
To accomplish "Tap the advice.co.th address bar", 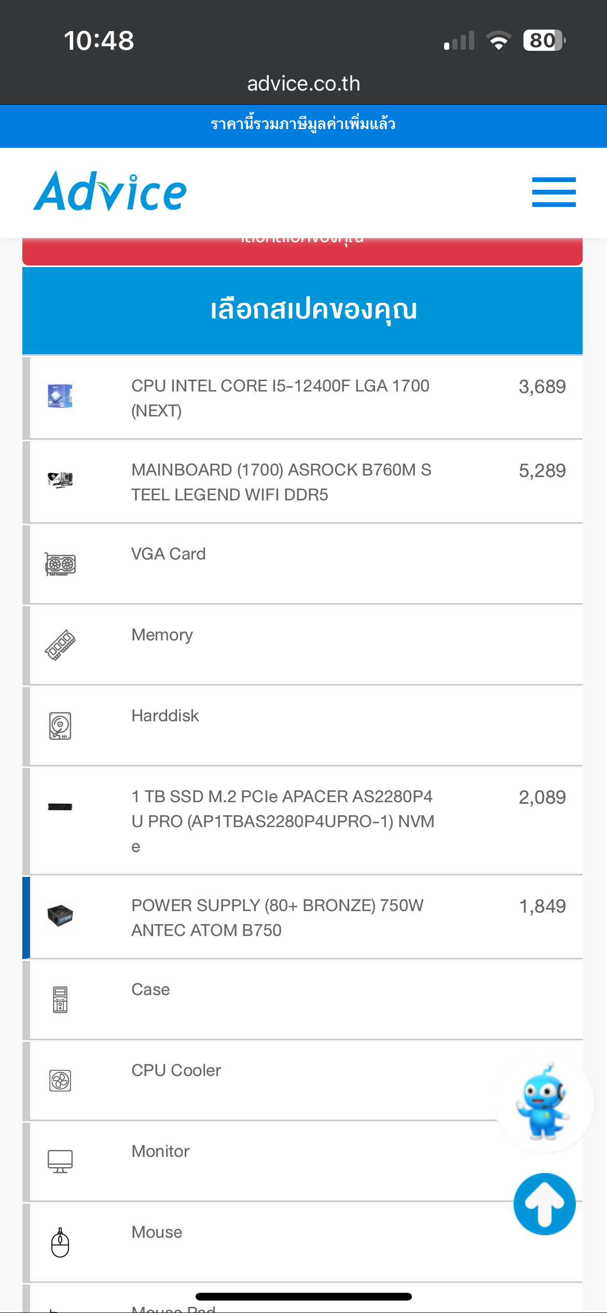I will (303, 83).
